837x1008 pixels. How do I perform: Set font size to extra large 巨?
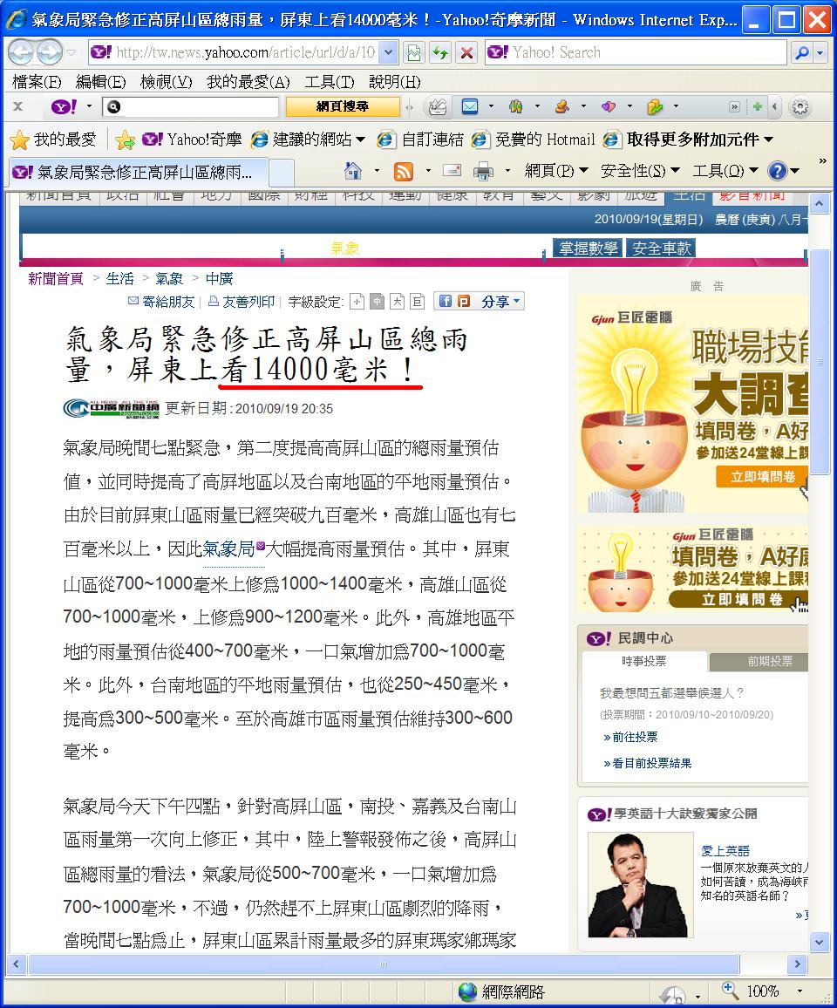[418, 301]
